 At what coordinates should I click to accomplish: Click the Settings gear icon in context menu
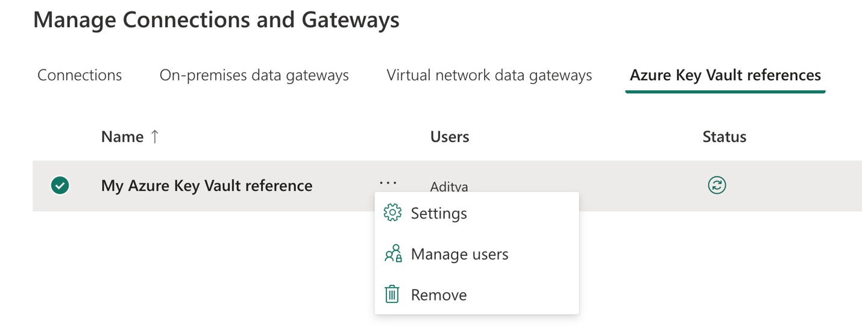[x=392, y=213]
